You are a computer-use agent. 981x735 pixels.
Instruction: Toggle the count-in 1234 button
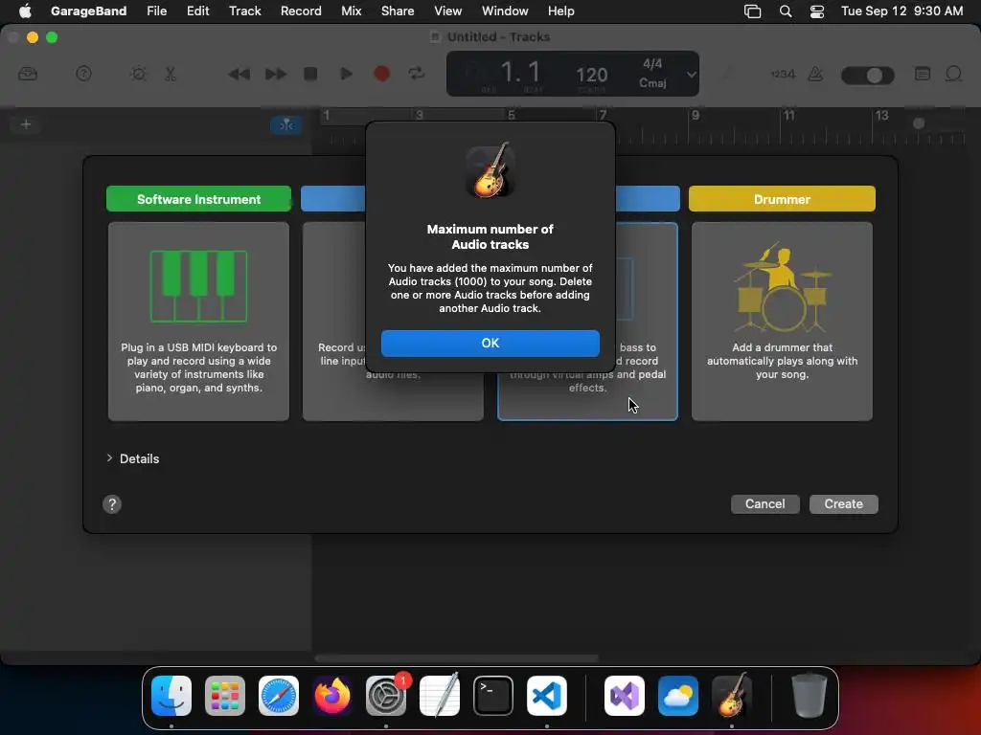click(x=783, y=74)
